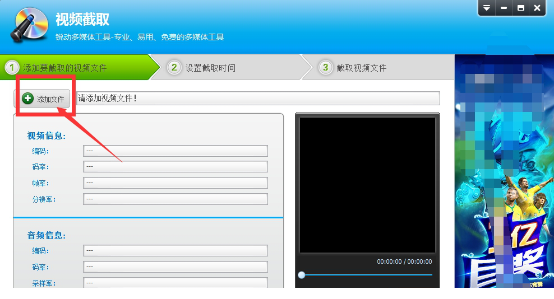Click the black video preview area
The image size is (554, 299).
click(x=367, y=185)
